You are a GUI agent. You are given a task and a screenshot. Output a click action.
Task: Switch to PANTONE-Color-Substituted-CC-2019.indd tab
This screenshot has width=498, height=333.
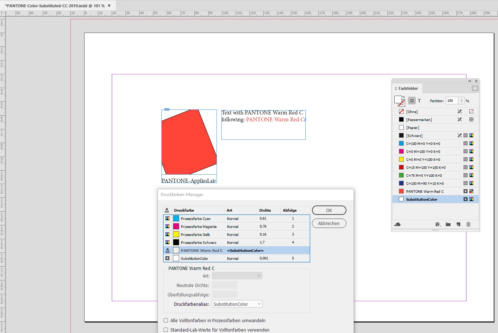[x=55, y=6]
